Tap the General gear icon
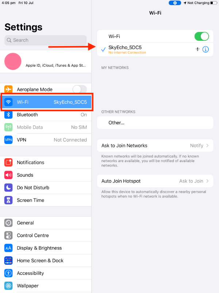This screenshot has height=293, width=219. (8, 223)
